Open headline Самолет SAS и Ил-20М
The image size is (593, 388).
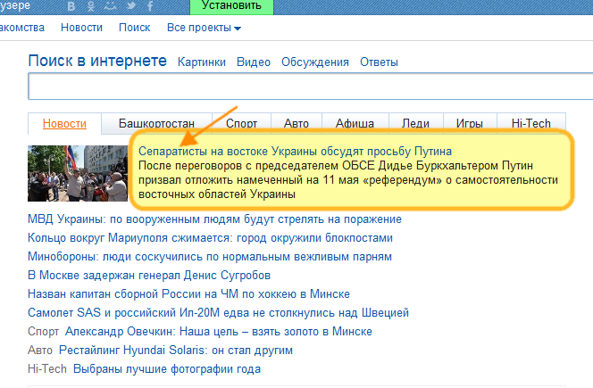[218, 313]
